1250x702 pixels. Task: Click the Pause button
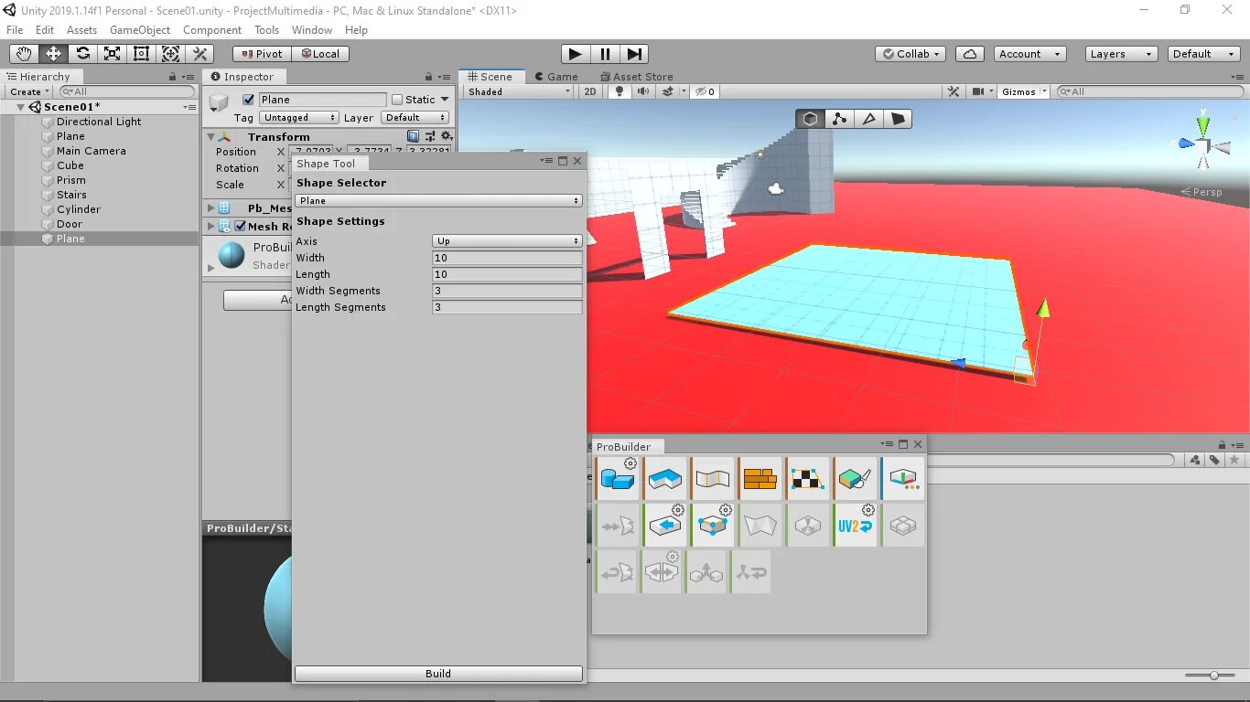click(605, 54)
